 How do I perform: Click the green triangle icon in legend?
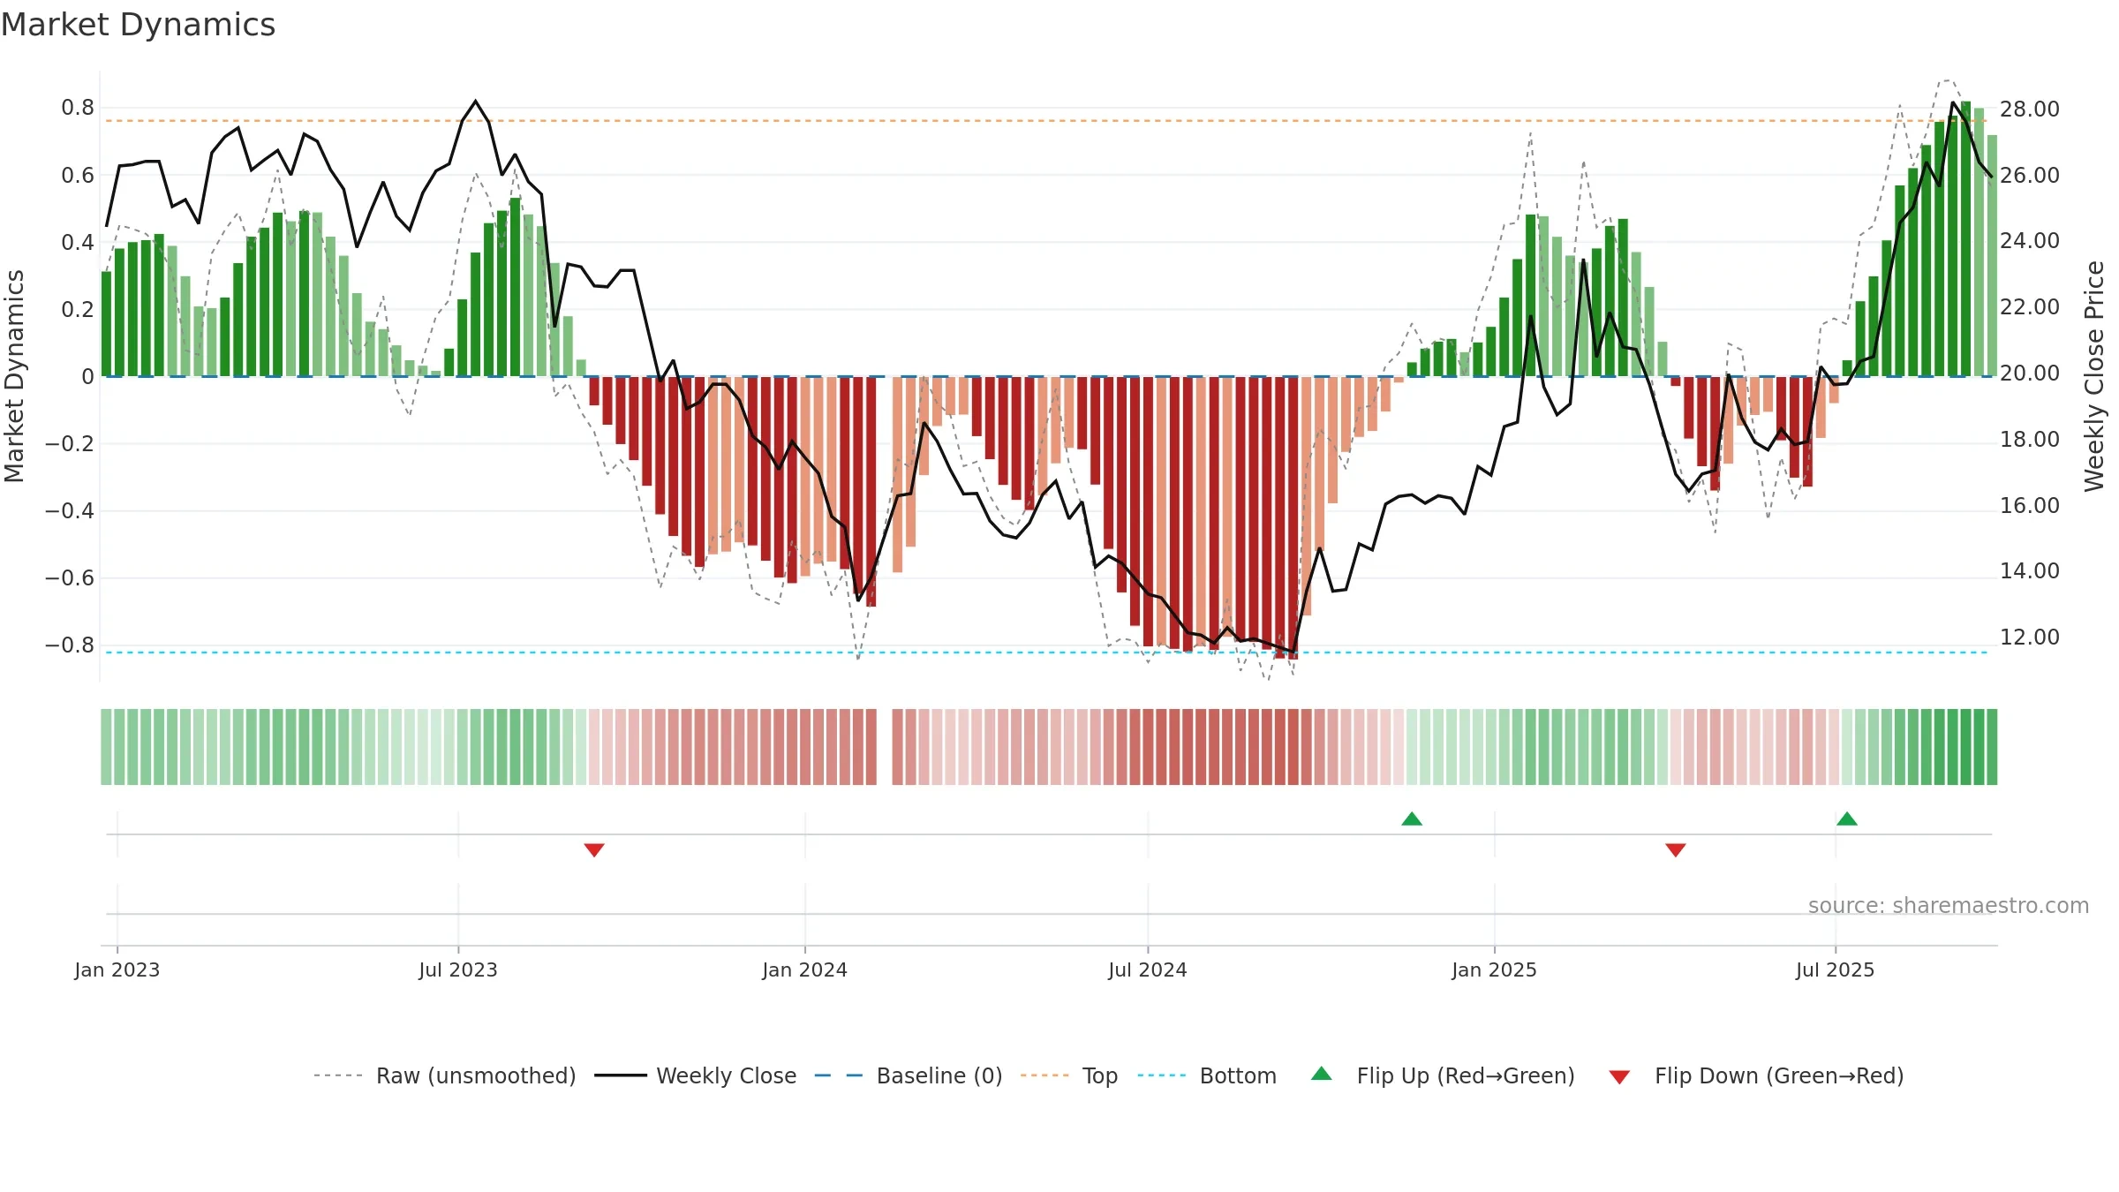pyautogui.click(x=1322, y=1074)
